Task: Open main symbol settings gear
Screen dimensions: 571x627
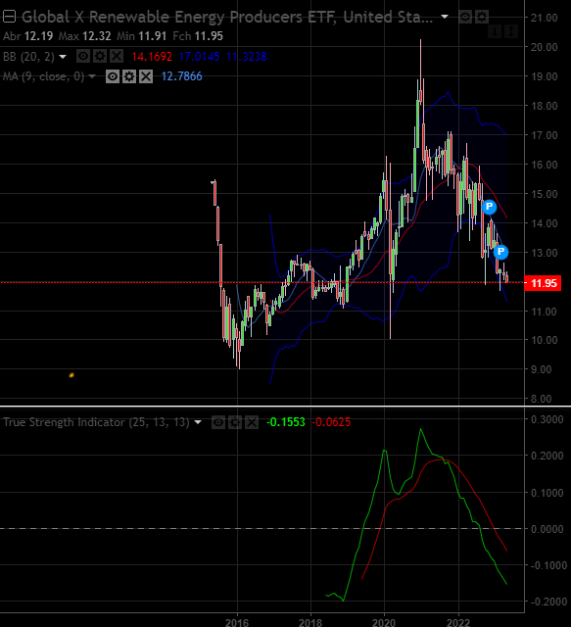Action: click(482, 18)
